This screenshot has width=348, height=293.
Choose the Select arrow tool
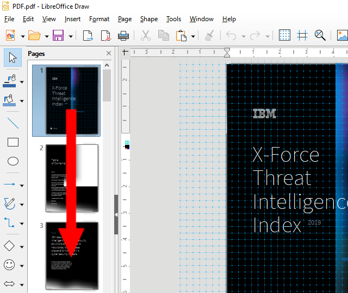[x=13, y=58]
